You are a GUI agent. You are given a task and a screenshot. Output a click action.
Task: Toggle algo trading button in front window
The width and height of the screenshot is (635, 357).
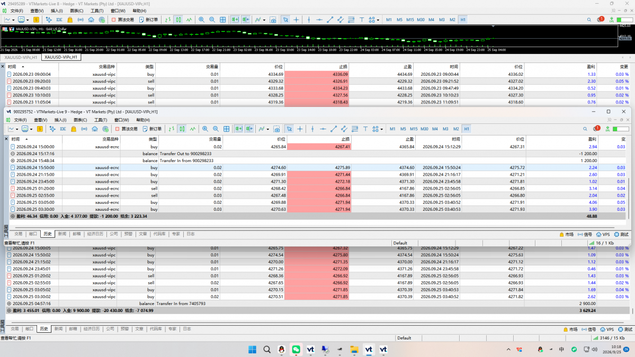coord(127,129)
